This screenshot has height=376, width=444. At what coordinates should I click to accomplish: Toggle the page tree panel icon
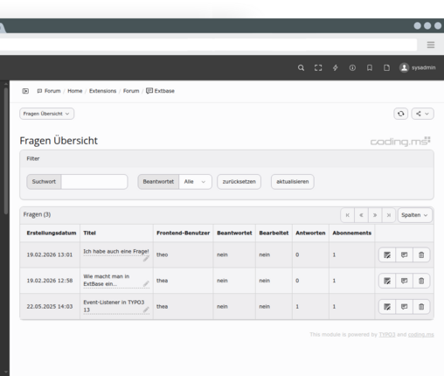point(25,91)
